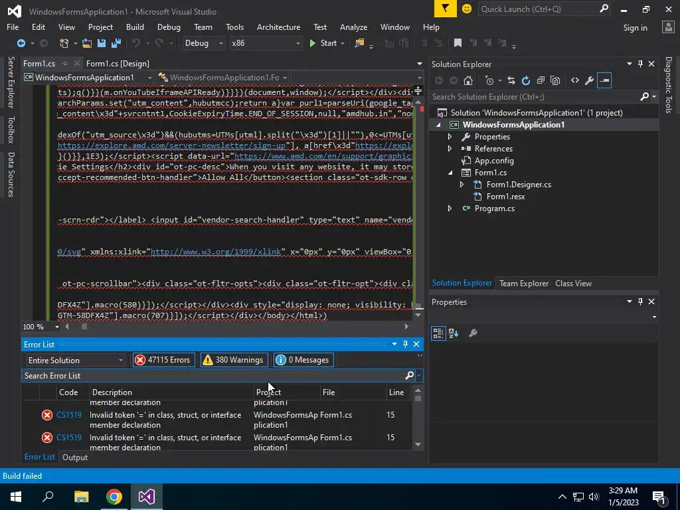Click the Search Solution Explorer field
The width and height of the screenshot is (680, 510).
coord(535,97)
